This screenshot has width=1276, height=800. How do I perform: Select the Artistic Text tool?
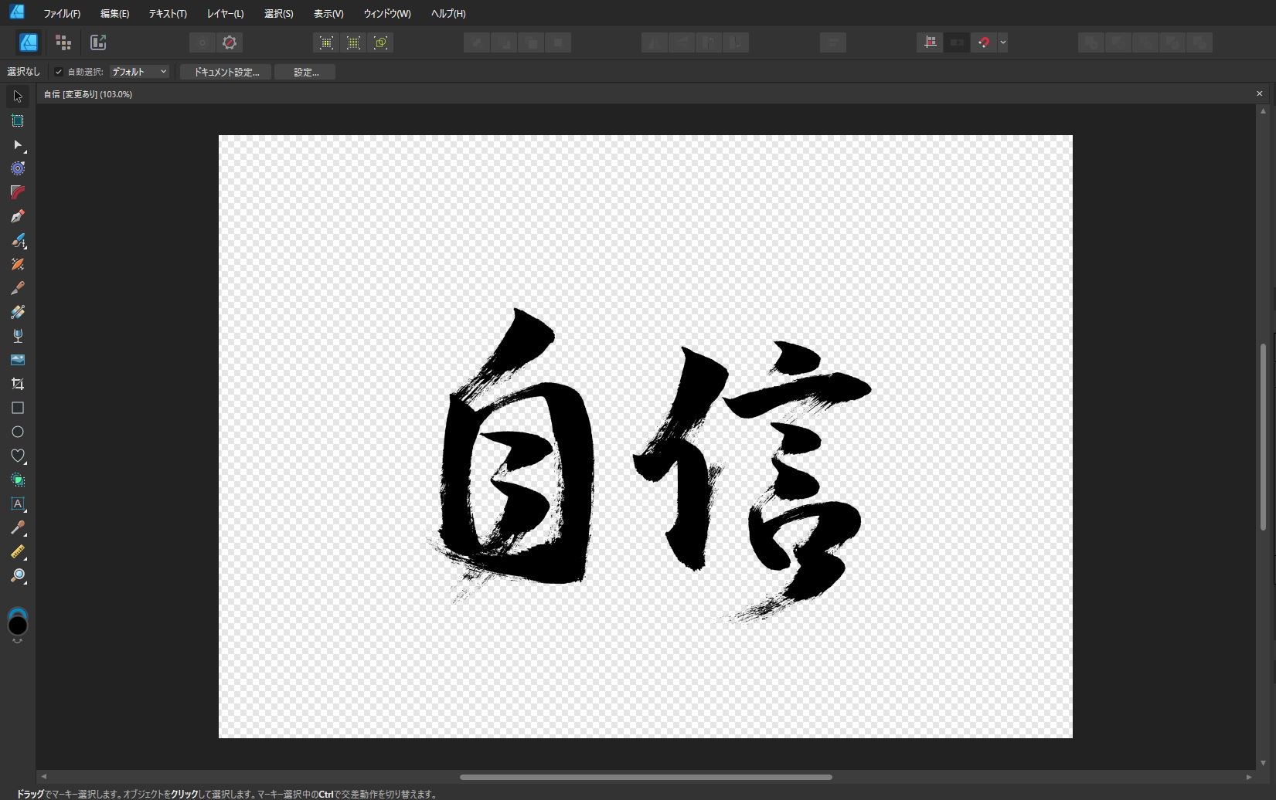pos(17,503)
